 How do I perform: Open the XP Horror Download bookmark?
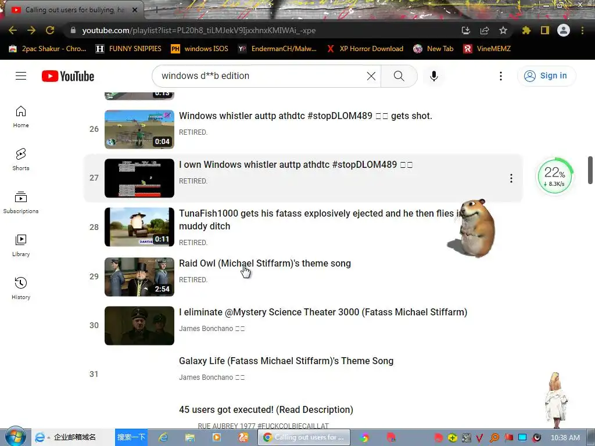[x=365, y=49]
